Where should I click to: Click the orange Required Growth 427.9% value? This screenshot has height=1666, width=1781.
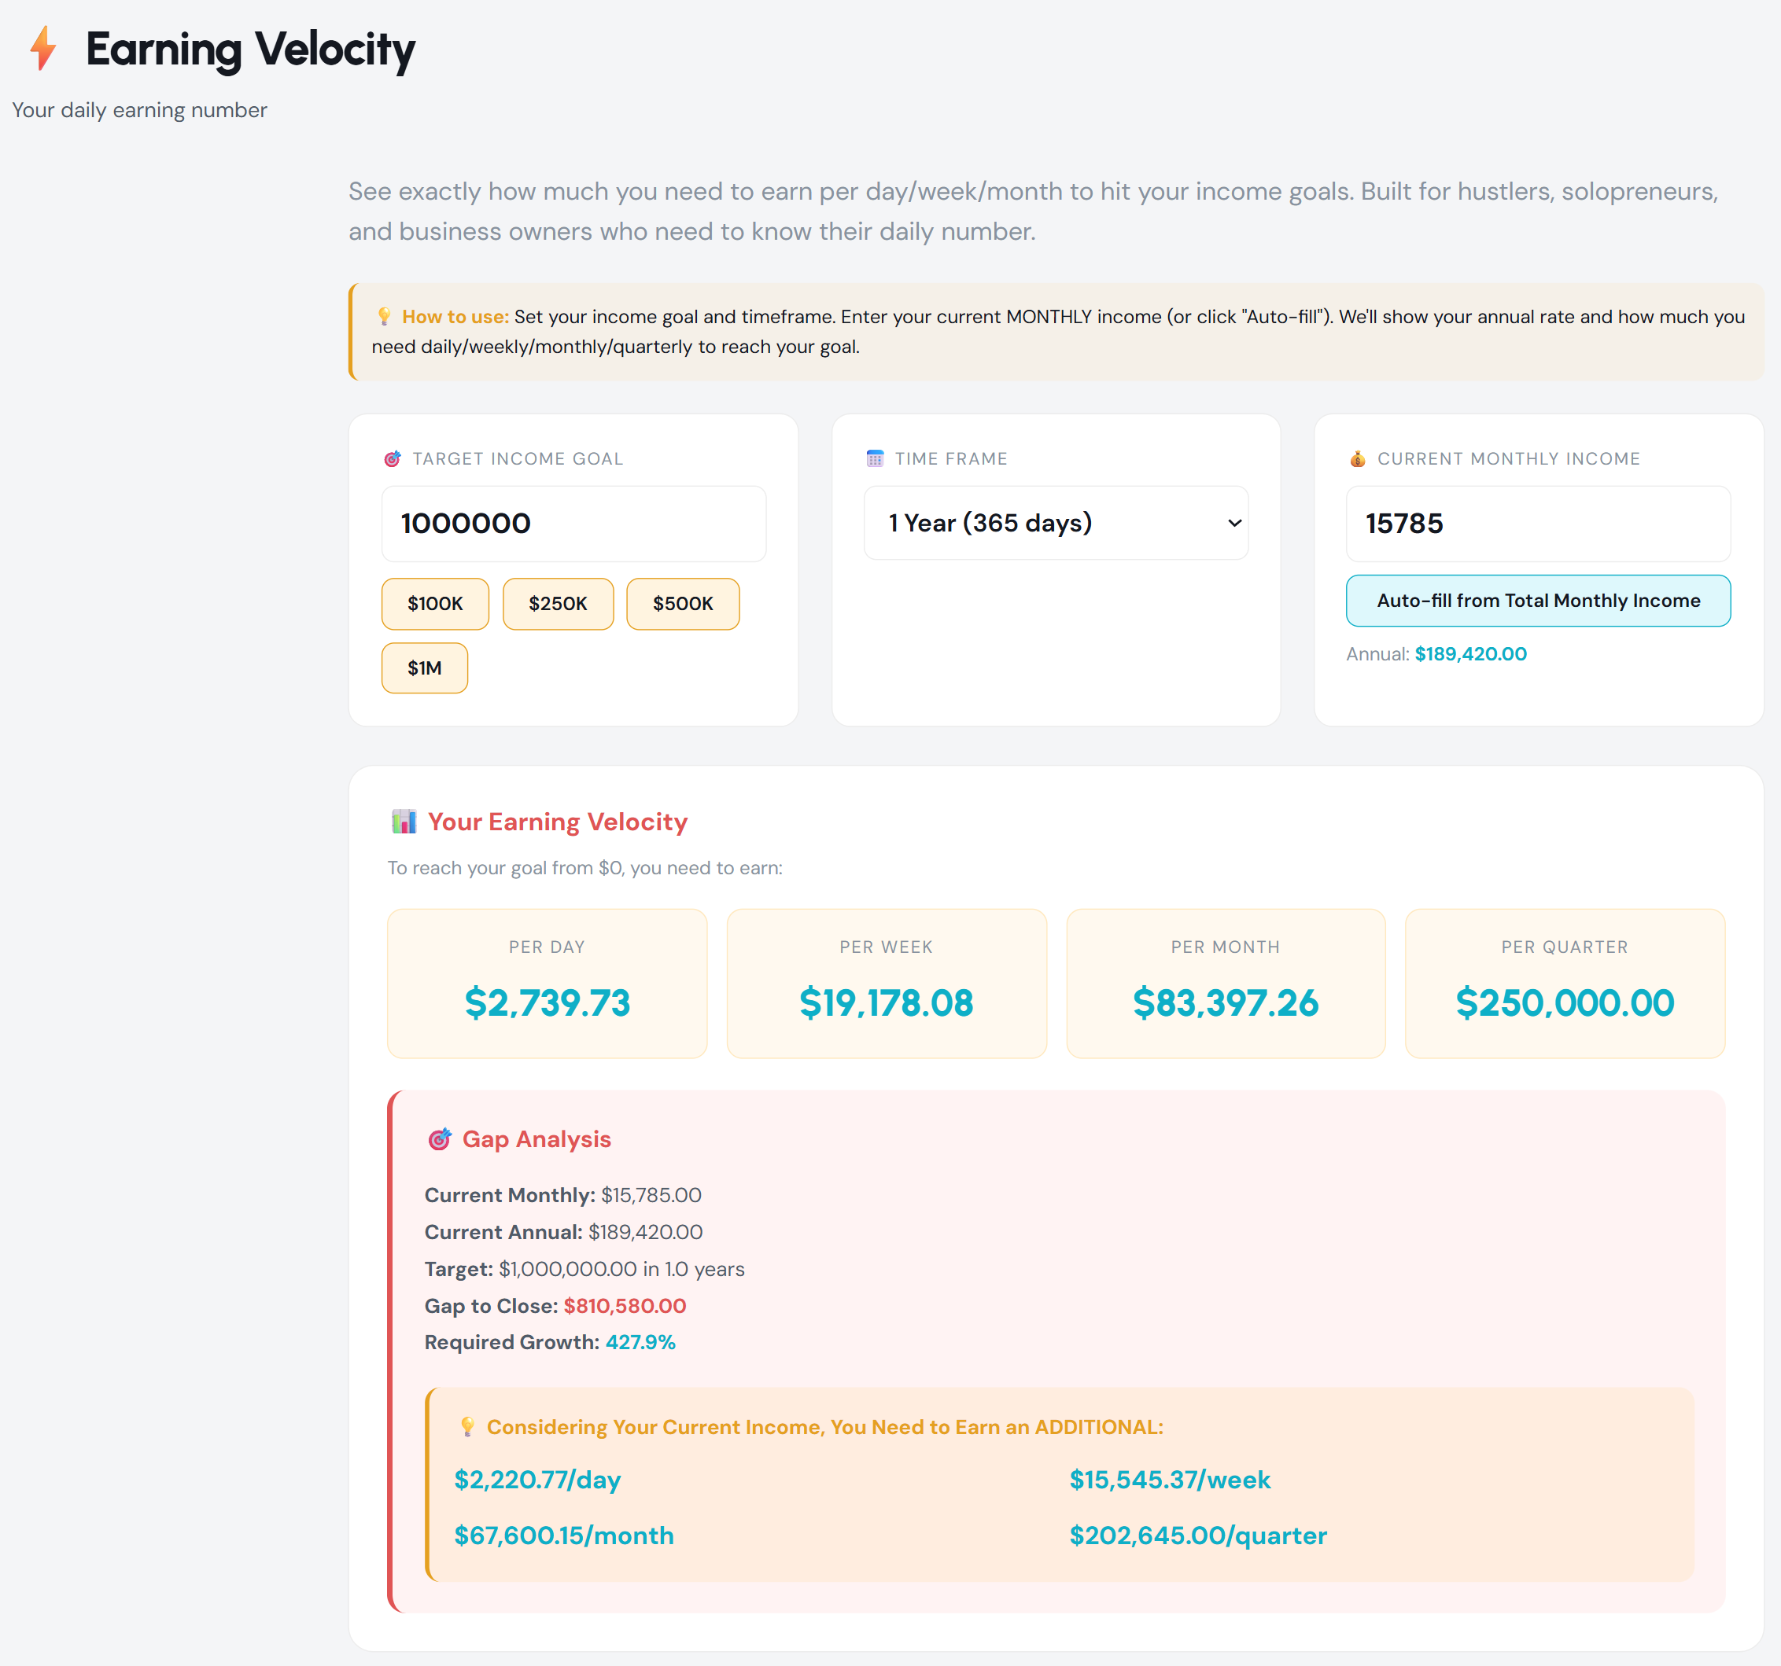tap(639, 1341)
